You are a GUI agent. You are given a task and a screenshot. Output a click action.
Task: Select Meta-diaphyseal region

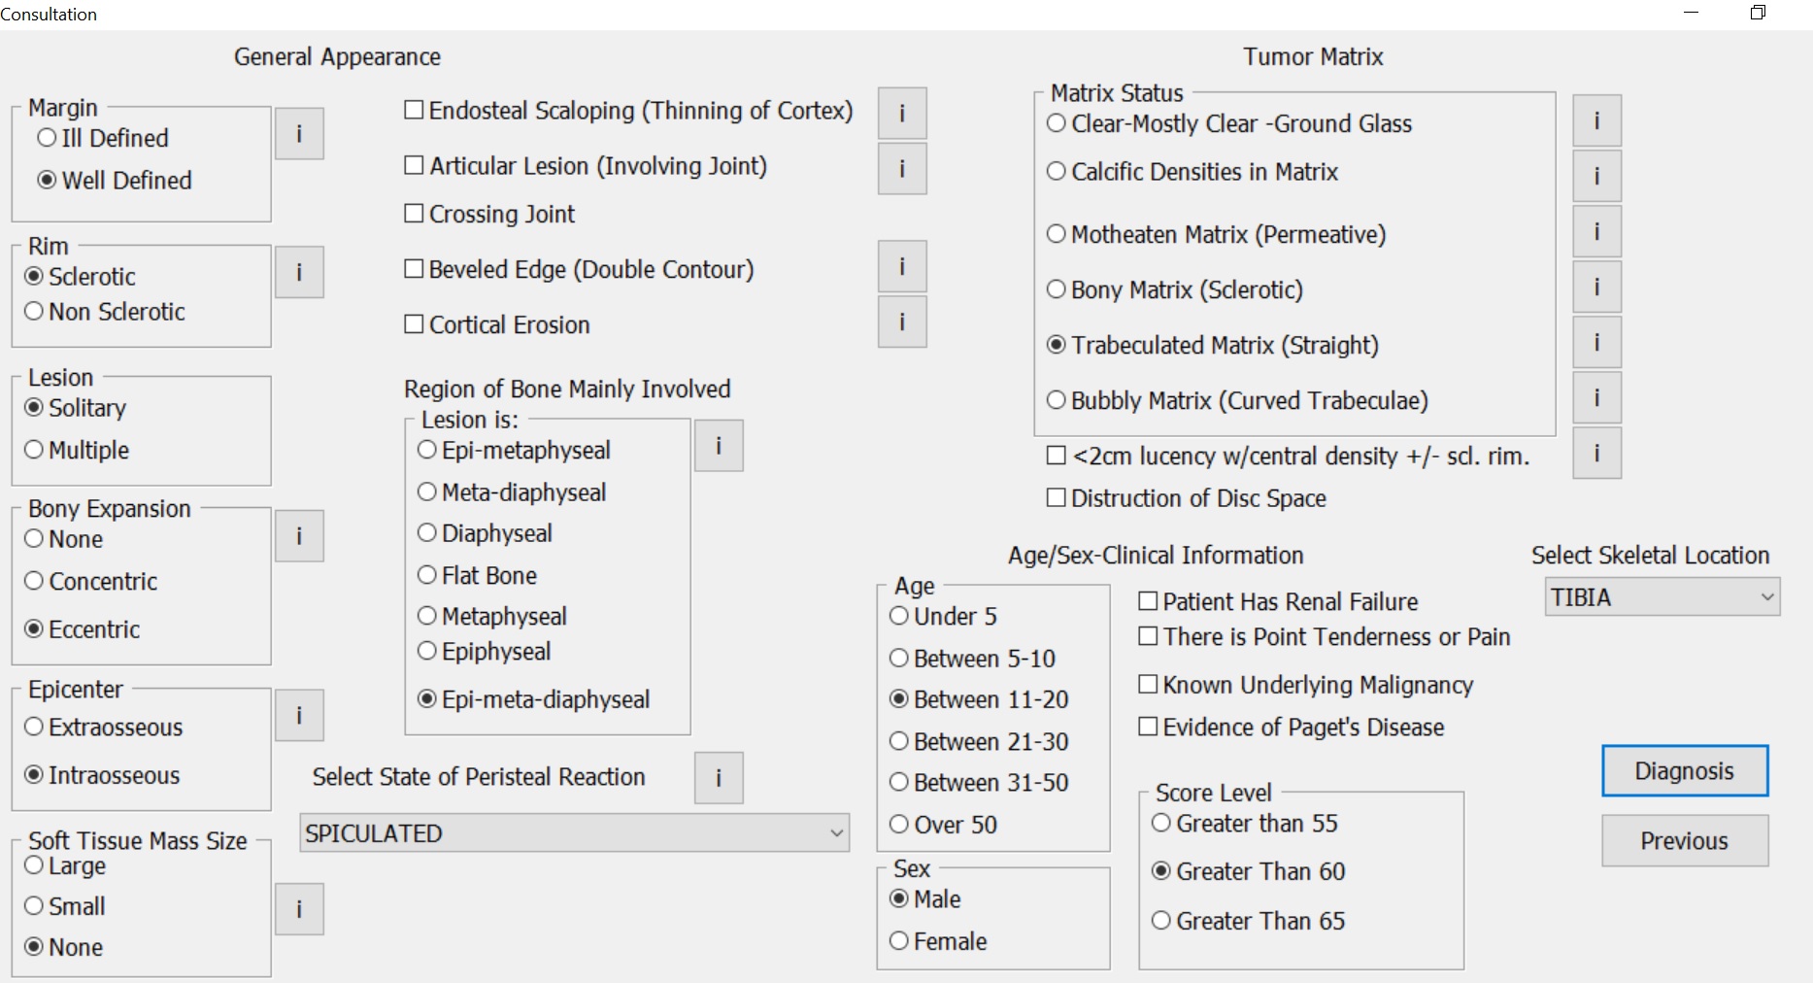[x=512, y=491]
